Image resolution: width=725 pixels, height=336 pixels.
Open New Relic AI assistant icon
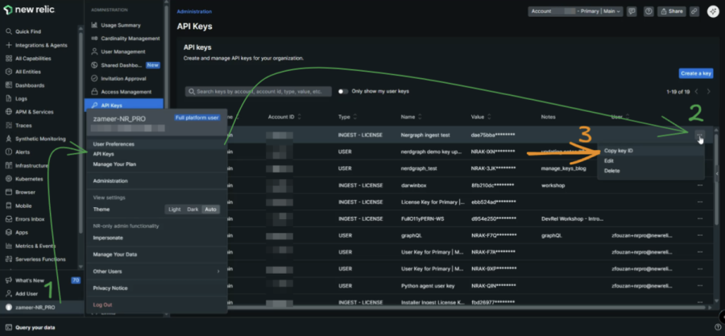713,11
